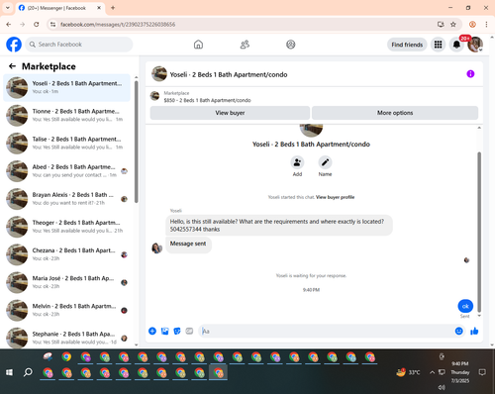Viewport: 495px width, 394px height.
Task: Open the Maria José conversation
Action: pyautogui.click(x=66, y=282)
